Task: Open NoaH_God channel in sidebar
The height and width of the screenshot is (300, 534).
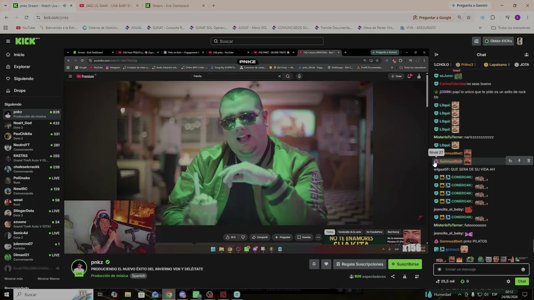Action: coord(32,125)
